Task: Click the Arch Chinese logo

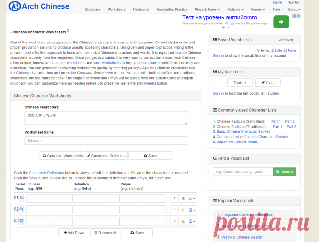Action: (39, 6)
